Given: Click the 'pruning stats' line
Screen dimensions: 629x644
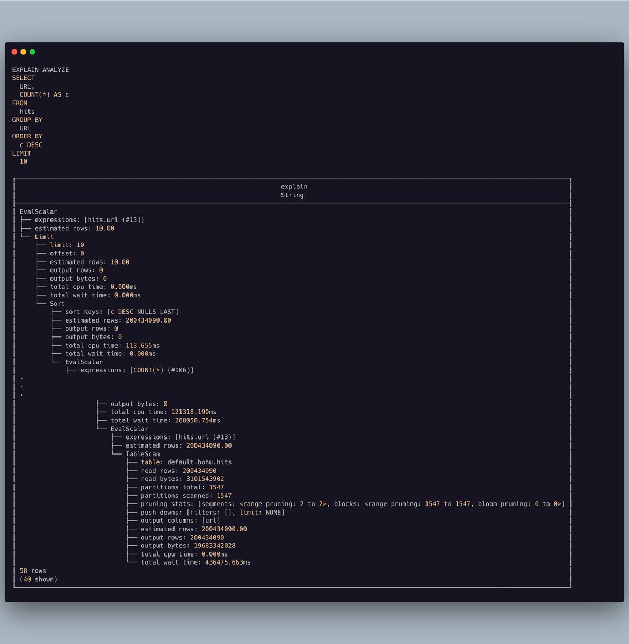Looking at the screenshot, I should coord(353,504).
